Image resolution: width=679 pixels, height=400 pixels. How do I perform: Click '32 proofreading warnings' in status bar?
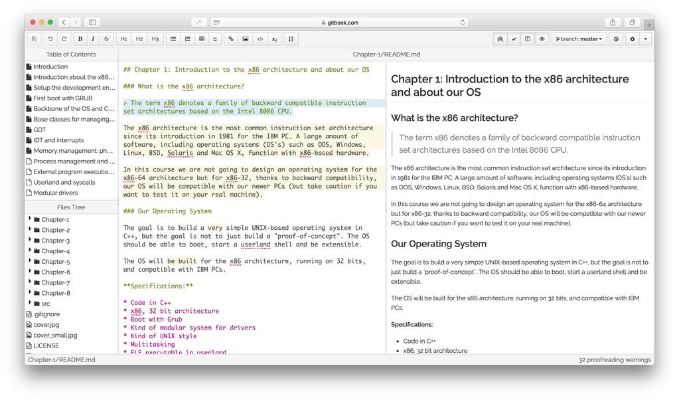tap(615, 359)
